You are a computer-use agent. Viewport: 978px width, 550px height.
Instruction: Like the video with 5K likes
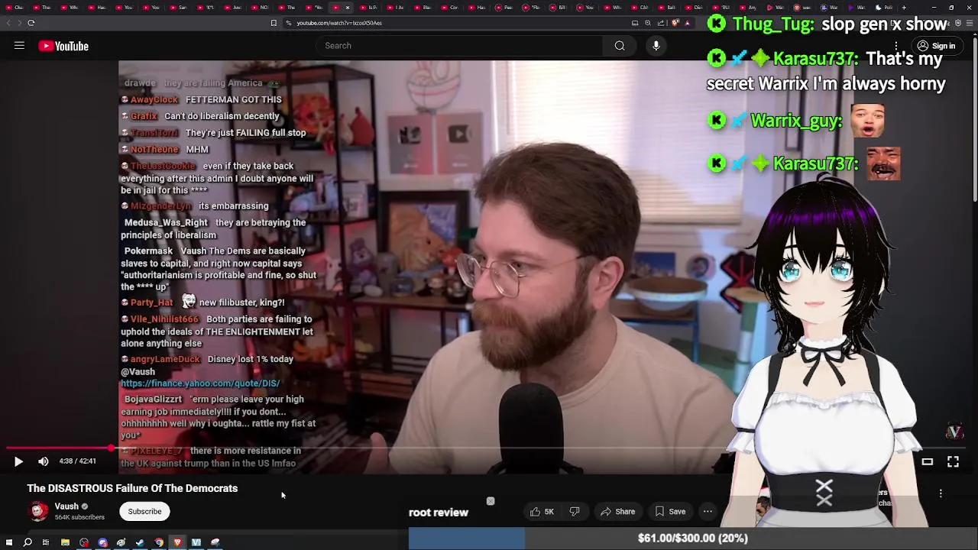click(x=542, y=512)
